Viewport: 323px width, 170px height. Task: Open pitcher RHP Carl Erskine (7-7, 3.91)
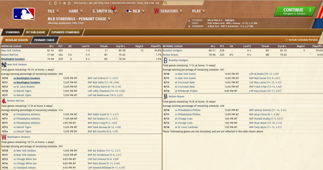[103, 78]
